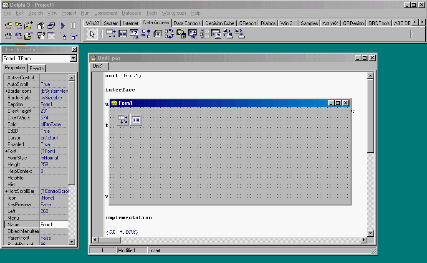Pick the Database component in palette
Viewport: 427px width, 263px height.
click(158, 34)
